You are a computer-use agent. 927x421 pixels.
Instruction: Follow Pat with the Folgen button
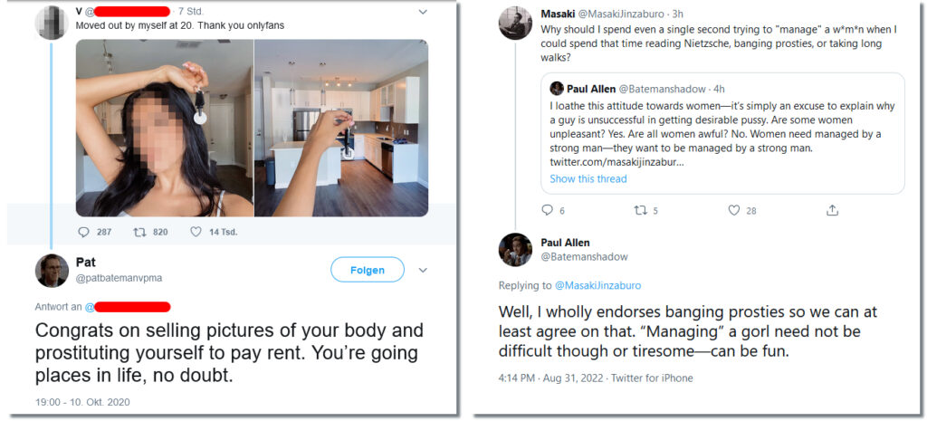click(368, 270)
